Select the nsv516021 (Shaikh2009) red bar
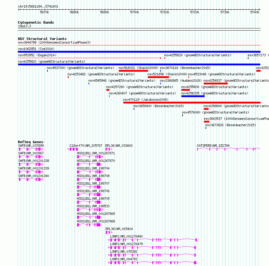 (133, 71)
